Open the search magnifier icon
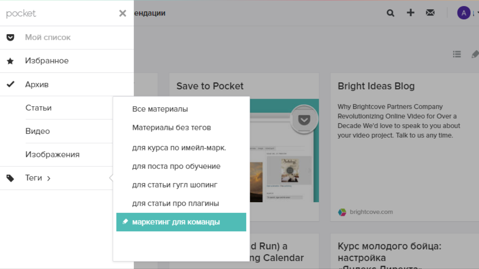The height and width of the screenshot is (269, 479). click(390, 13)
